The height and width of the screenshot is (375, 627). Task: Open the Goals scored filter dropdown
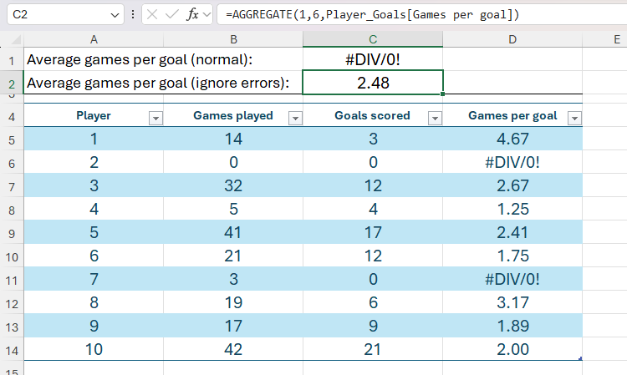(x=435, y=119)
